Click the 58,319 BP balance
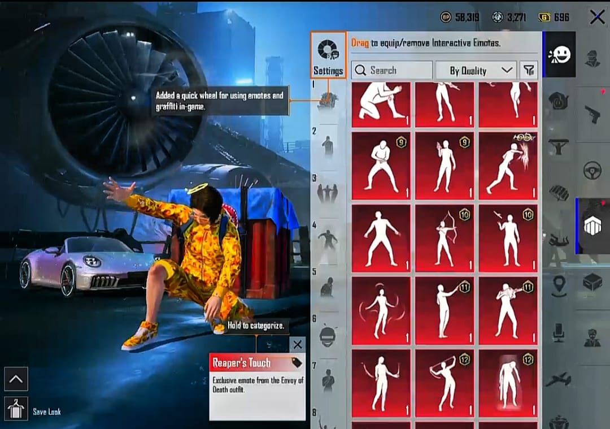The height and width of the screenshot is (429, 610). coord(467,17)
